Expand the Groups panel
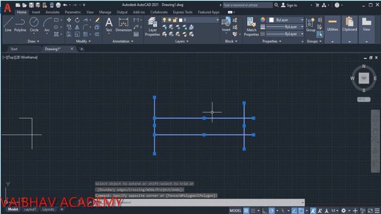The image size is (381, 214). (x=314, y=41)
